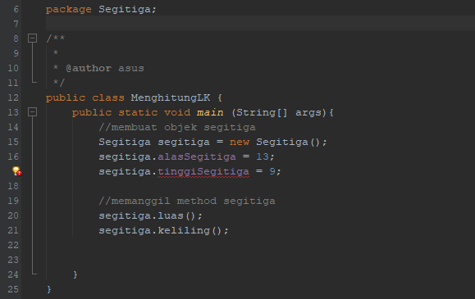
Task: Click the italic main method name
Action: (x=210, y=112)
